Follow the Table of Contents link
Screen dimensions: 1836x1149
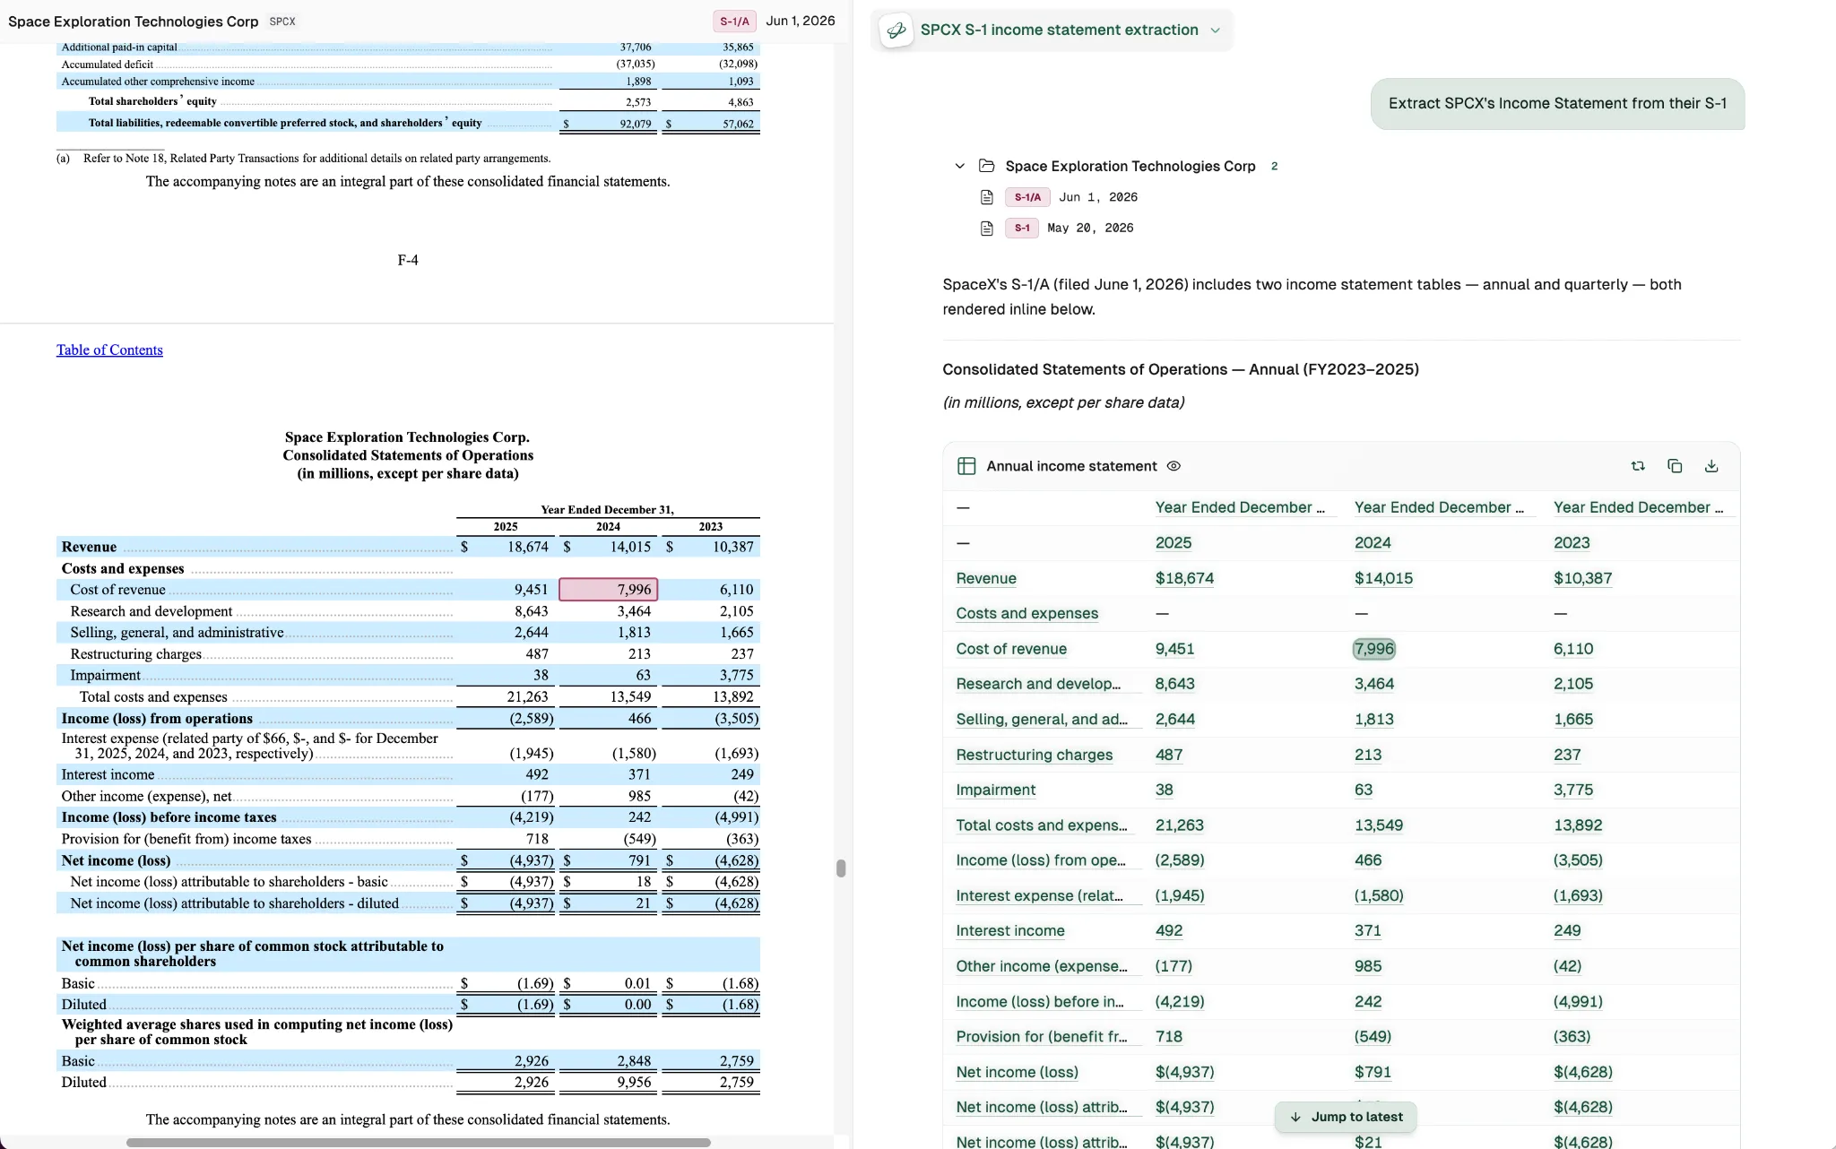109,350
